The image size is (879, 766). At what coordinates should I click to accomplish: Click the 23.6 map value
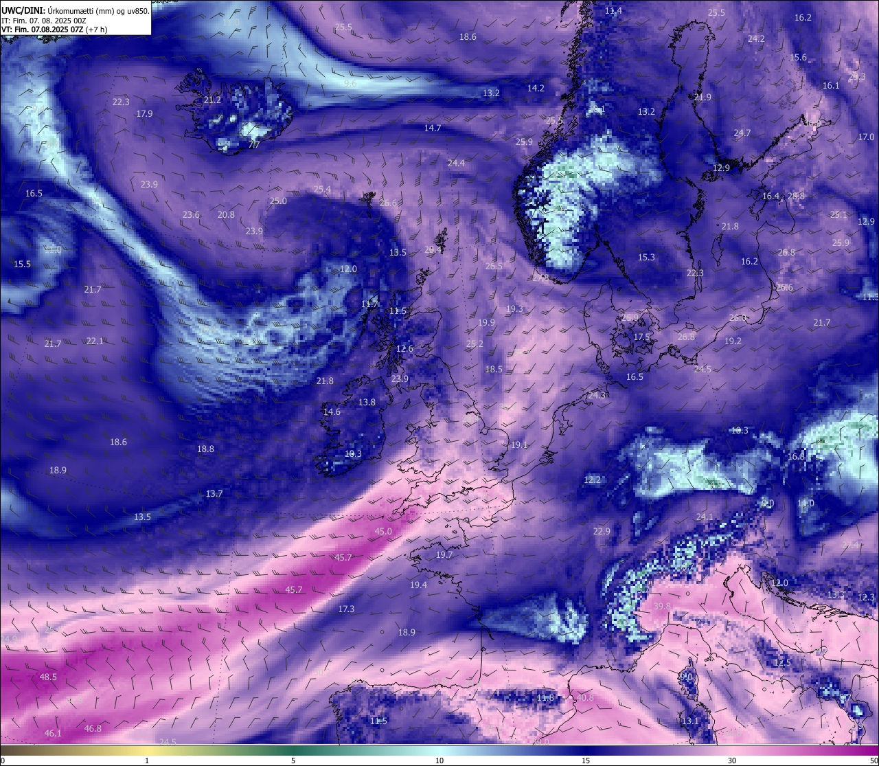click(191, 215)
